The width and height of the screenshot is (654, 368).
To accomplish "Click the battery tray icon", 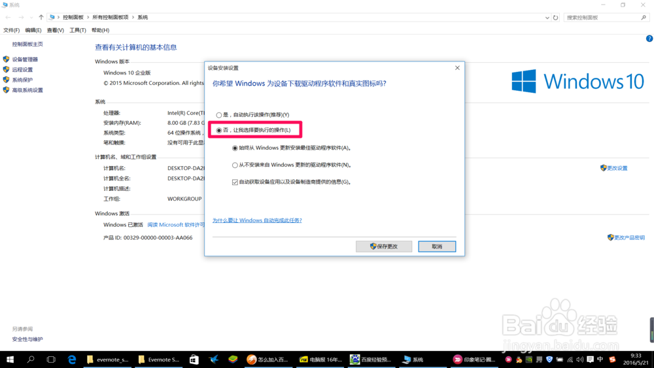I will tap(560, 360).
